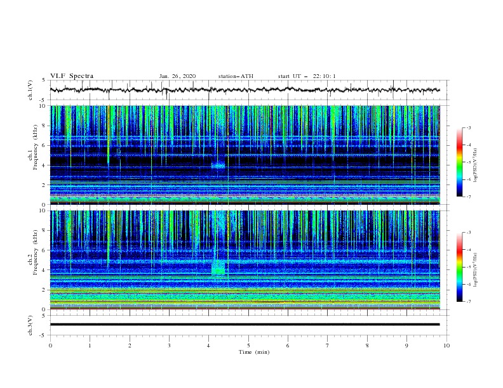Click time axis tick label "7"
Screen dimensions: 503x388
[x=328, y=346]
